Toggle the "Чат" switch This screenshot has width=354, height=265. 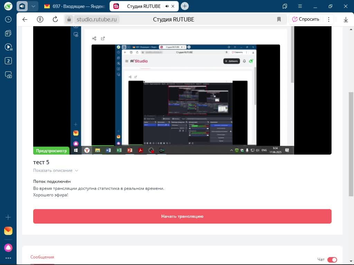[332, 259]
